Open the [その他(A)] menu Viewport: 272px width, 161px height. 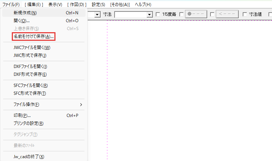click(x=120, y=5)
